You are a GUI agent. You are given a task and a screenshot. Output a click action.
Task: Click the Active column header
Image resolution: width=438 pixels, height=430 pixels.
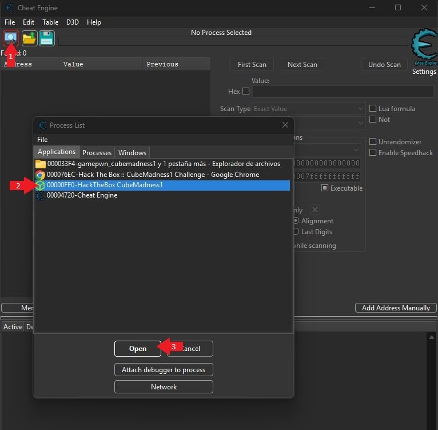click(x=13, y=327)
